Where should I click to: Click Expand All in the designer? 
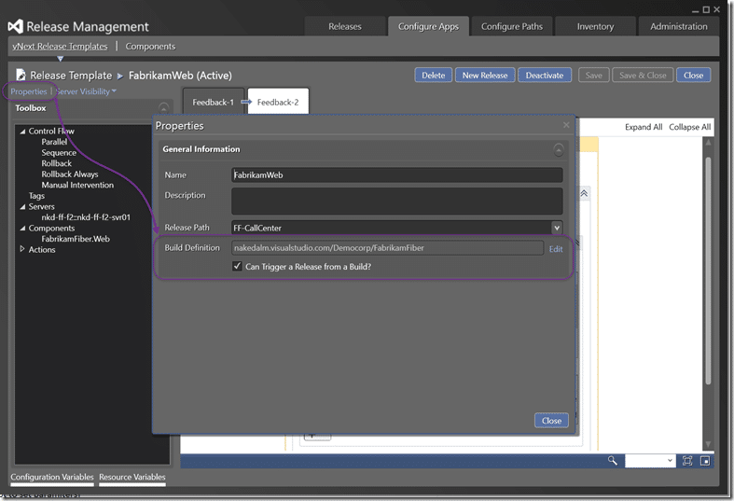pyautogui.click(x=644, y=127)
